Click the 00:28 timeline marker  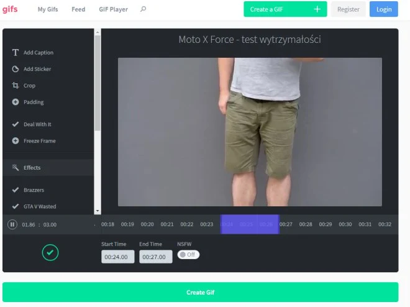[306, 224]
